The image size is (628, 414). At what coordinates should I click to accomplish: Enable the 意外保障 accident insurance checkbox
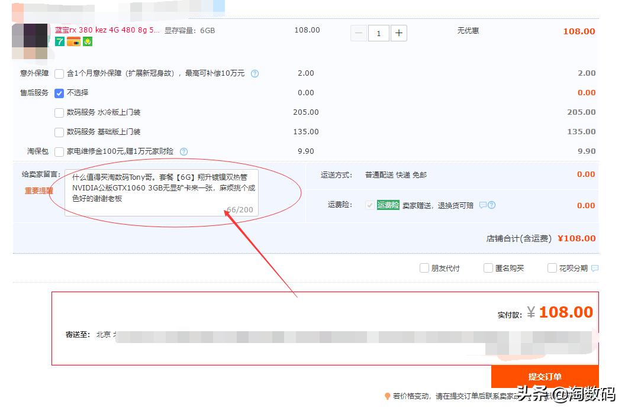click(59, 73)
